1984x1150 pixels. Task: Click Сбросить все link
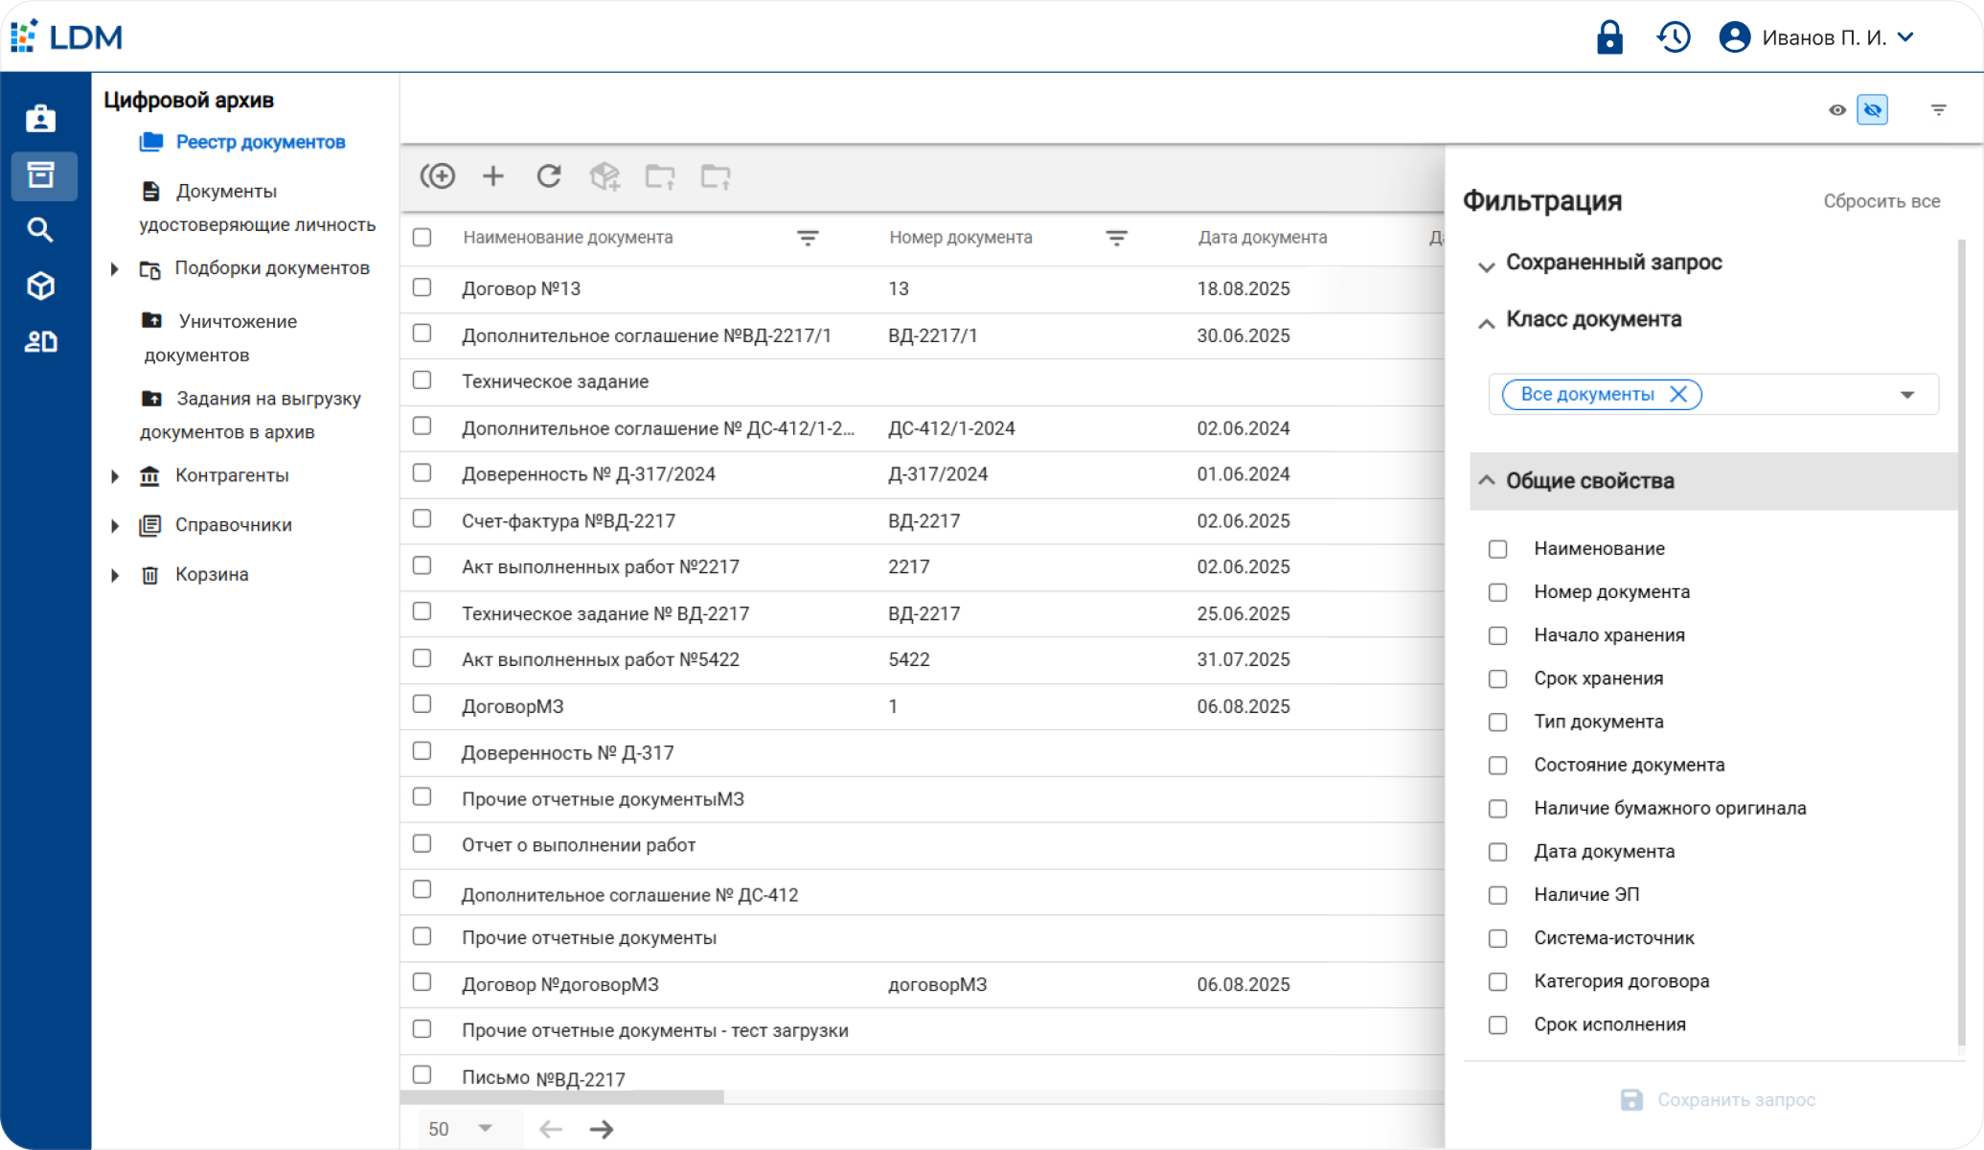(x=1881, y=201)
